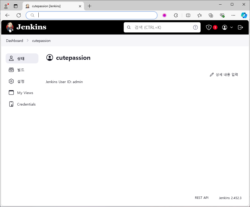The height and width of the screenshot is (207, 250).
Task: Click the 상세 내용 입력 edit button
Action: pyautogui.click(x=224, y=74)
